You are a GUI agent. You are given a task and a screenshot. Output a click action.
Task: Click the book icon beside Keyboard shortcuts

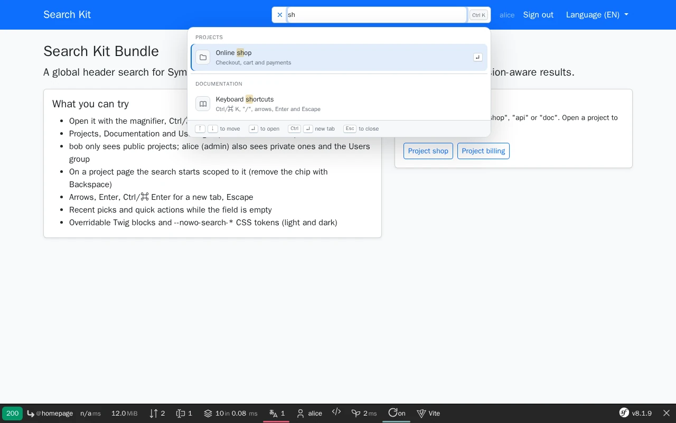coord(203,104)
